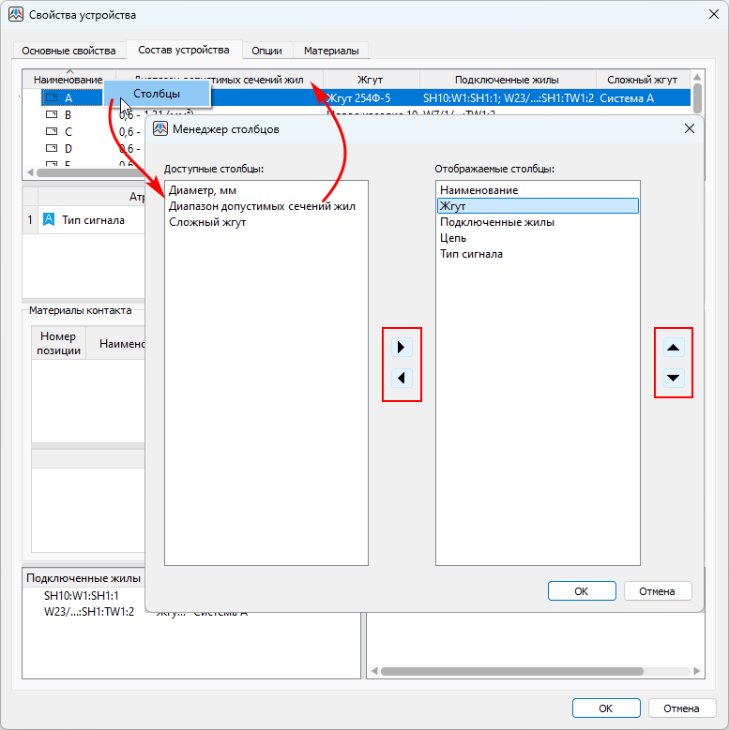Screen dimensions: 729x730
Task: Select Подключенные жилы in displayed columns
Action: coord(497,222)
